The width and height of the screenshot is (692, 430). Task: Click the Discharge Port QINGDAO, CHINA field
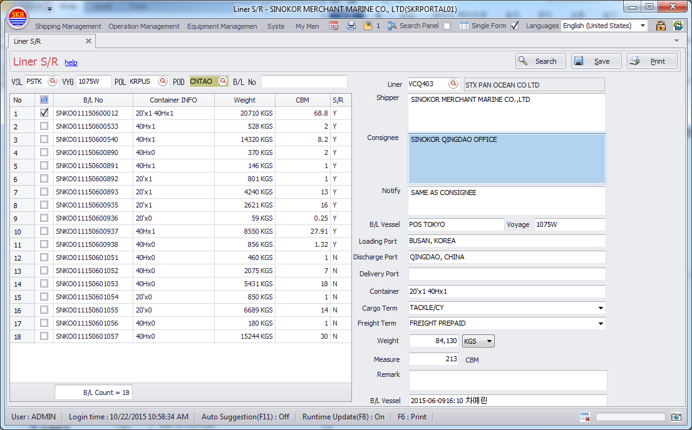tap(507, 257)
